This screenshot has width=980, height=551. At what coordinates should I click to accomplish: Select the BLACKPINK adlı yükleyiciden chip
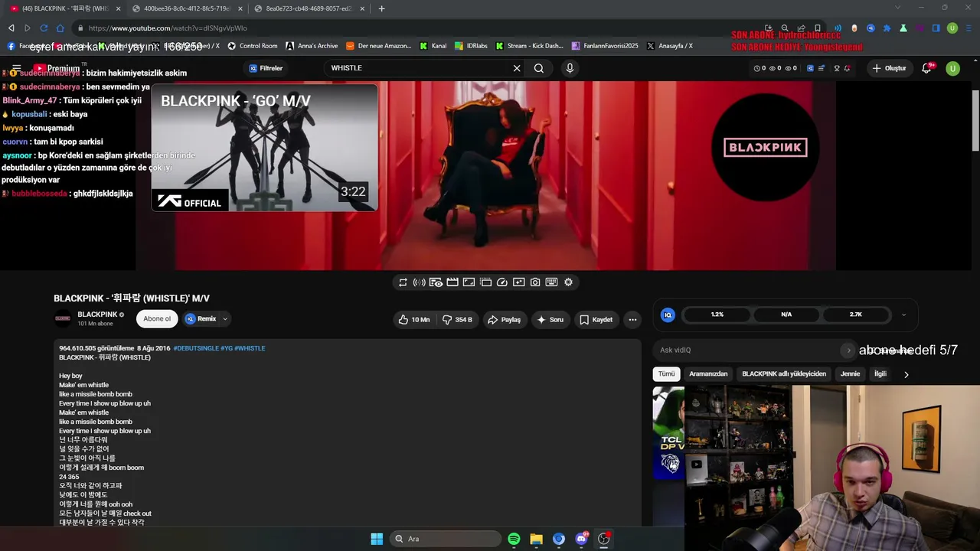tap(784, 374)
